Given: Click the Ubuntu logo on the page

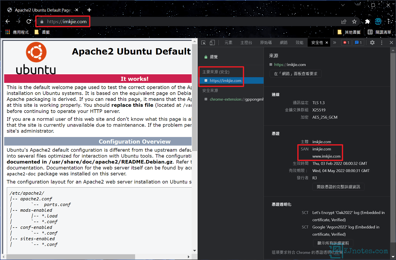Looking at the screenshot, I should click(x=36, y=58).
